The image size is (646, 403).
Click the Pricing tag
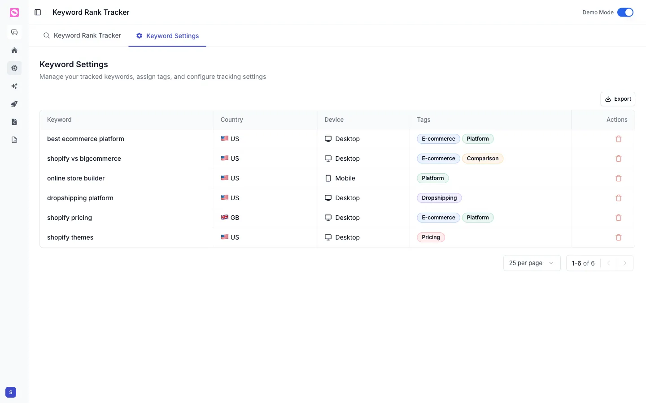(431, 237)
